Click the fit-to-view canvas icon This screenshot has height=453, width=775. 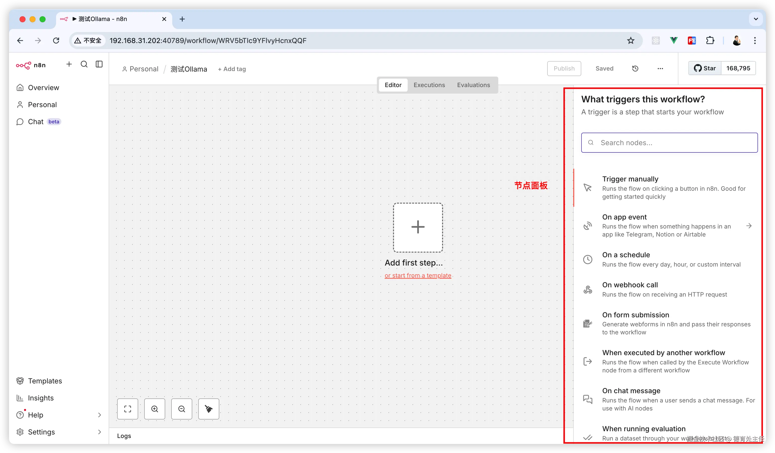(x=128, y=409)
